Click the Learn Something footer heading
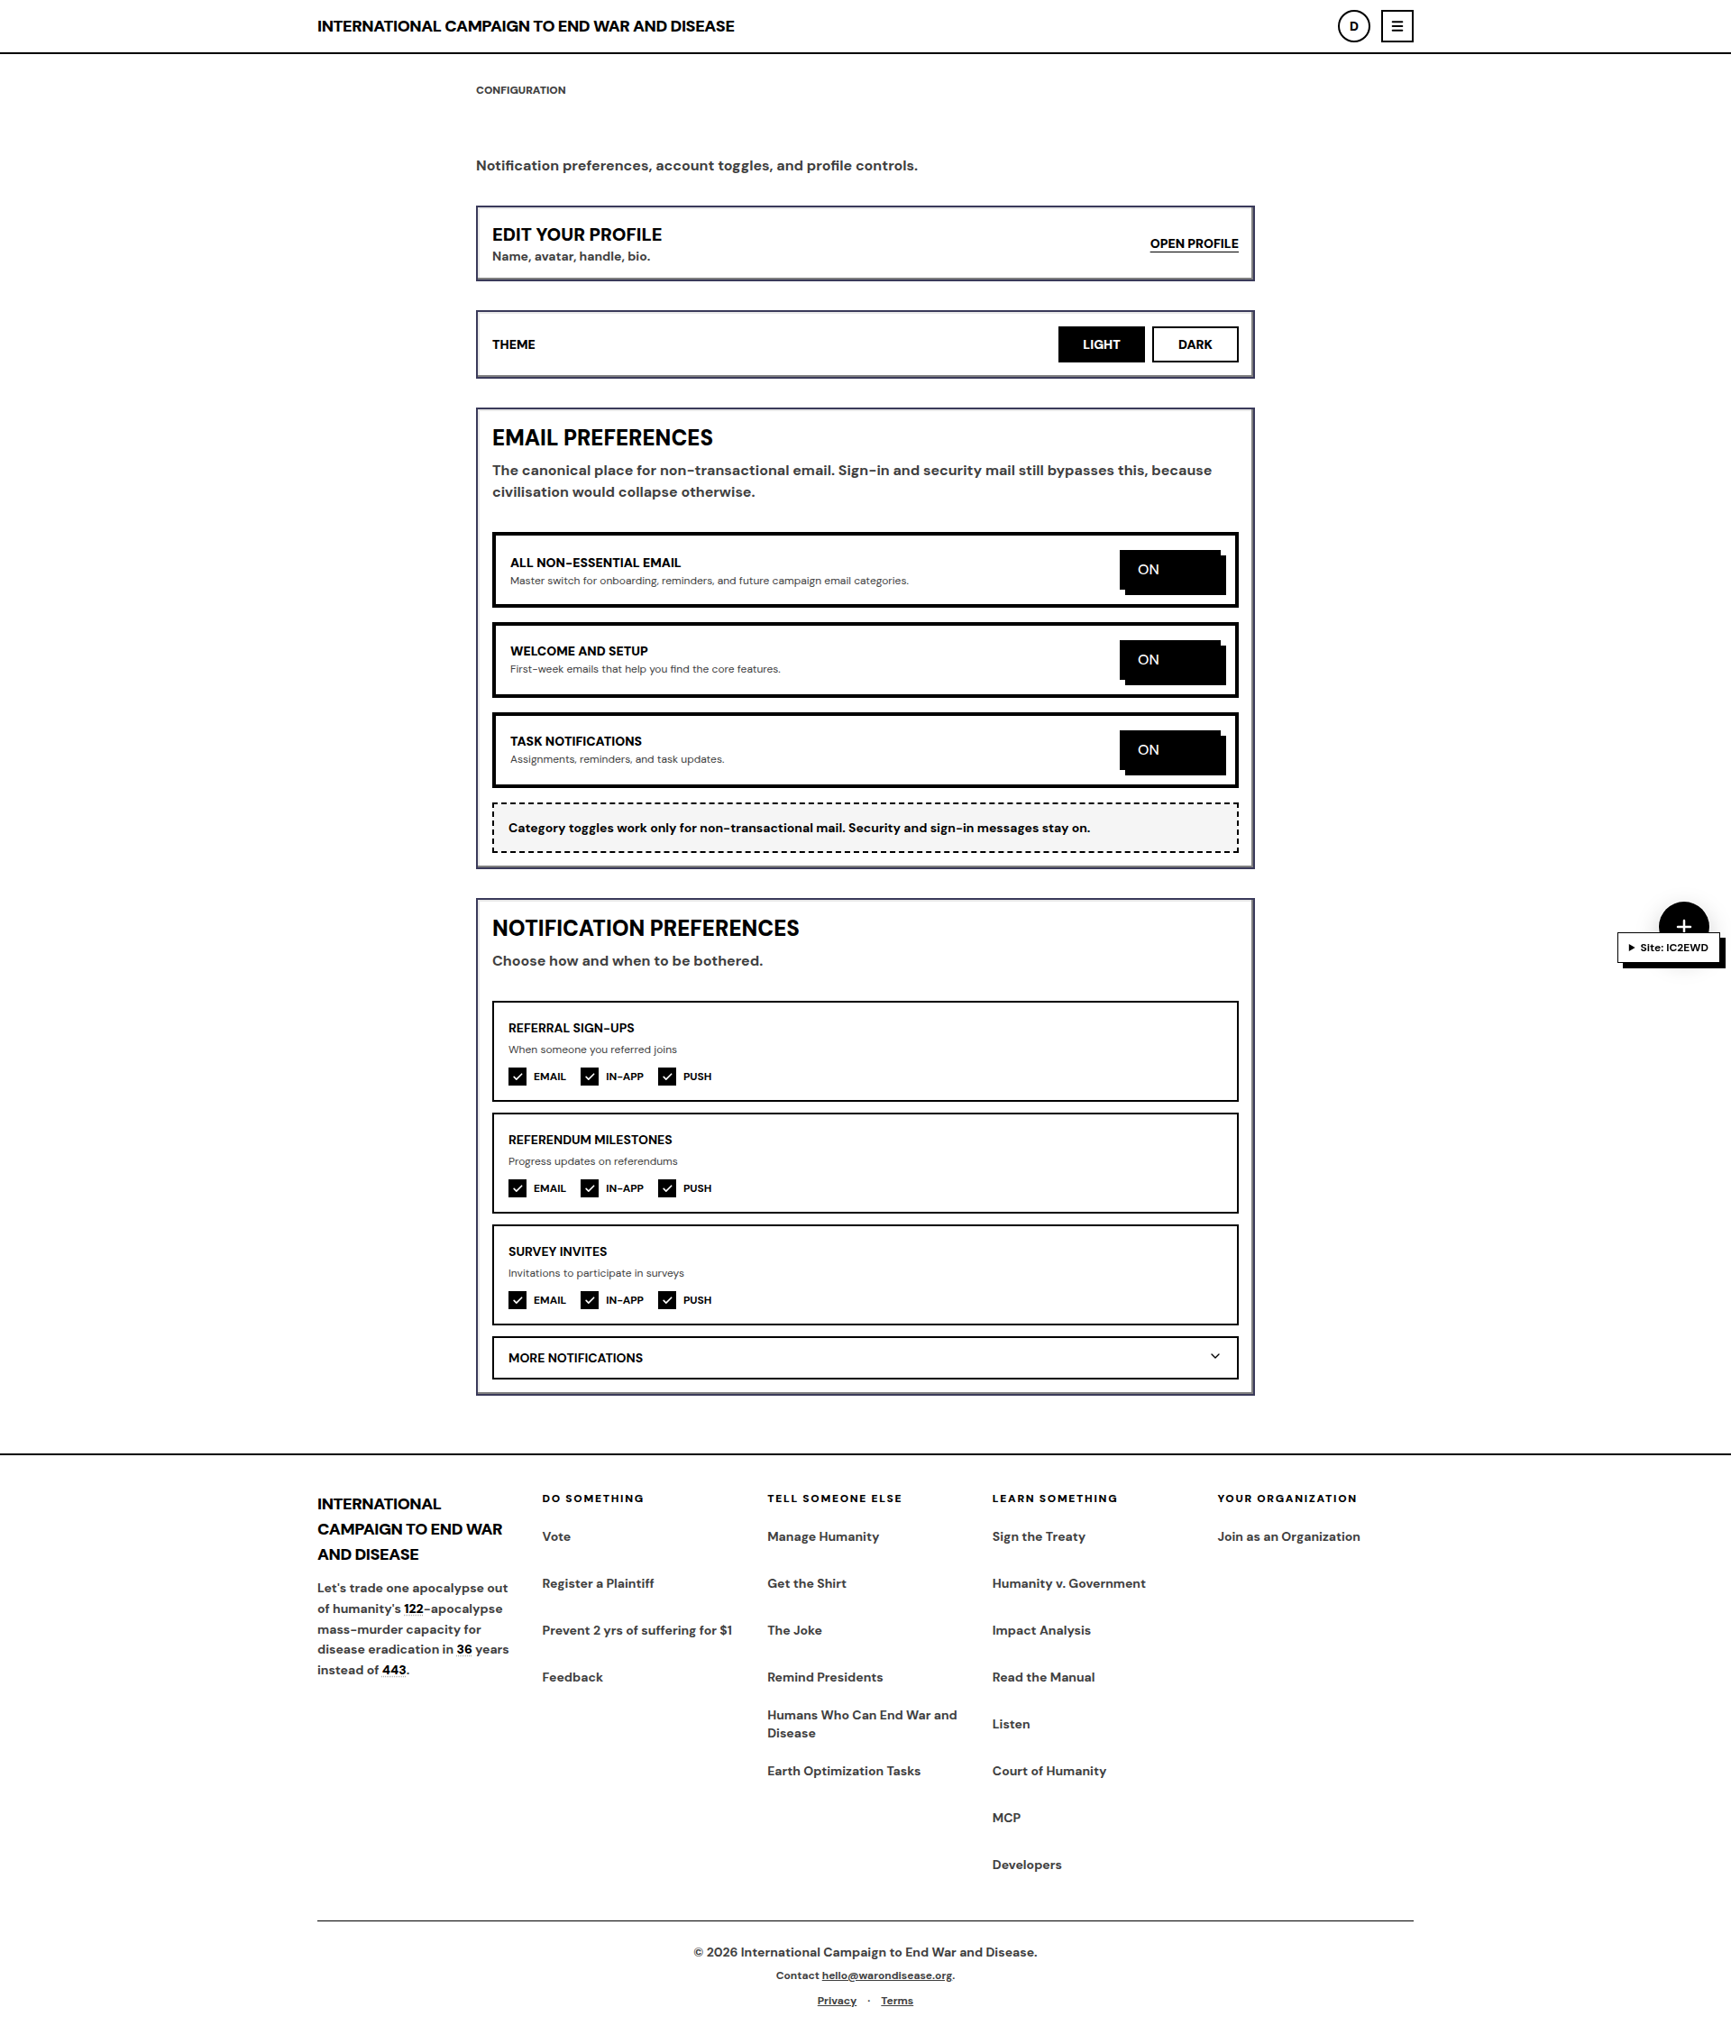The height and width of the screenshot is (2044, 1731). click(1055, 1499)
